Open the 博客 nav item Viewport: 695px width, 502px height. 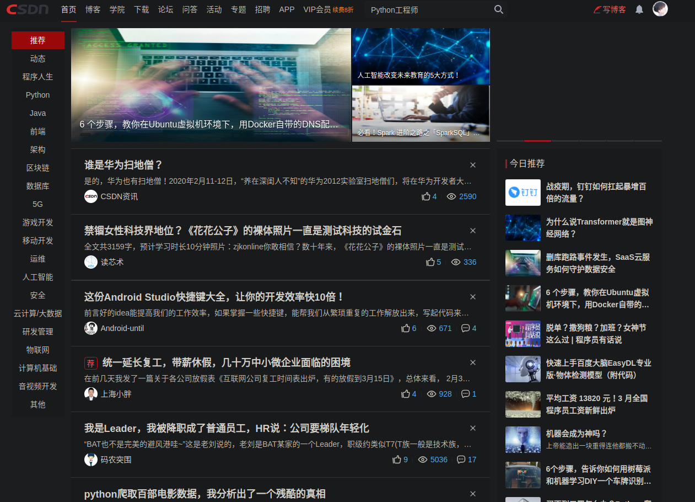[93, 9]
